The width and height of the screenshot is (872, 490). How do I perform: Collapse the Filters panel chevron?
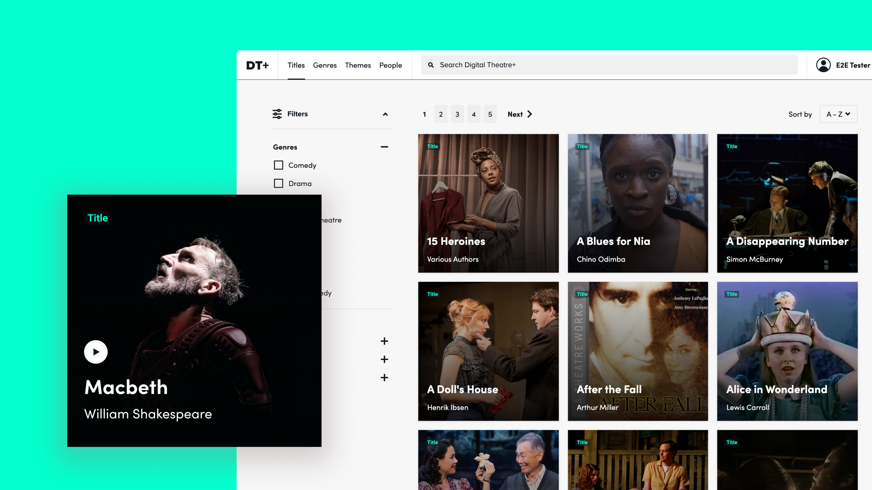pyautogui.click(x=385, y=114)
